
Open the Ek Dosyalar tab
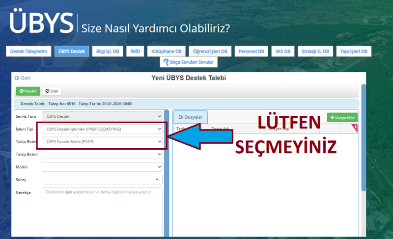click(x=191, y=117)
